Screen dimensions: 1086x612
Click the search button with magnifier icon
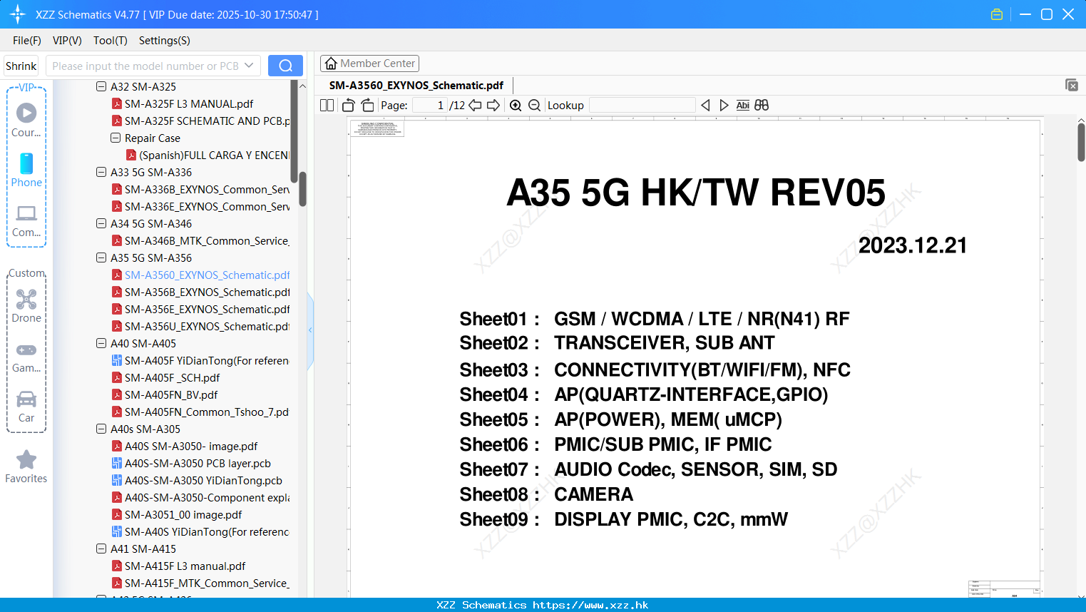pyautogui.click(x=285, y=66)
